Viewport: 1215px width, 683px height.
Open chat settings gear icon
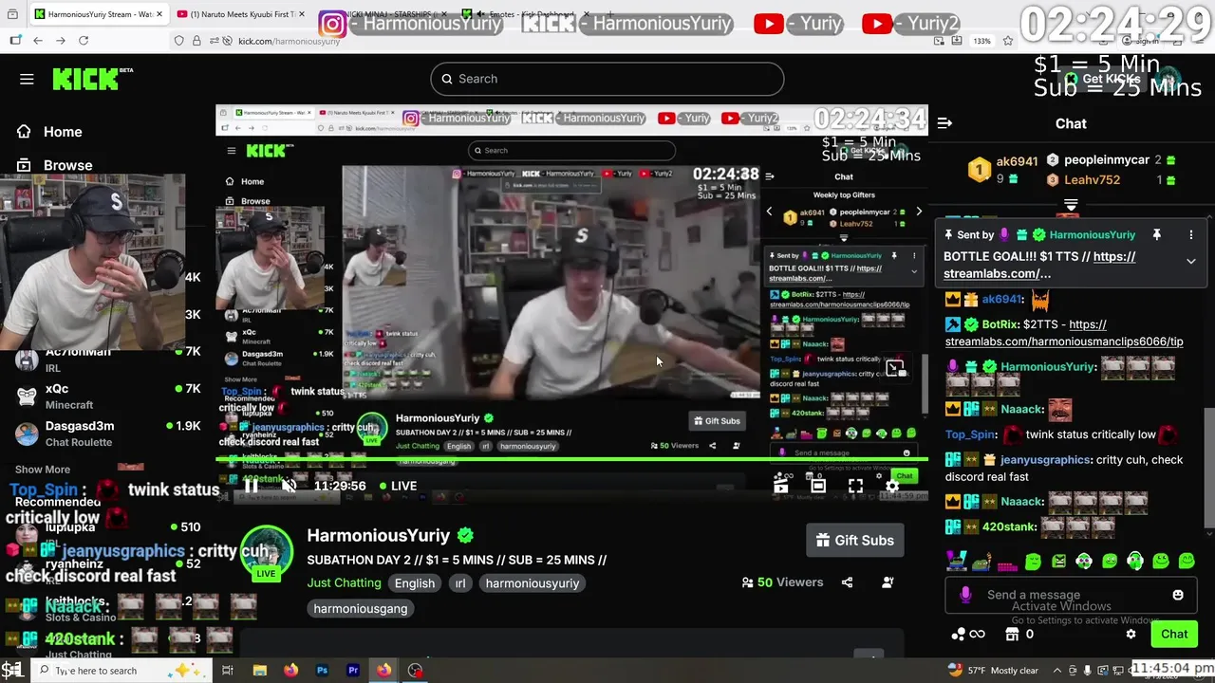click(x=1131, y=635)
